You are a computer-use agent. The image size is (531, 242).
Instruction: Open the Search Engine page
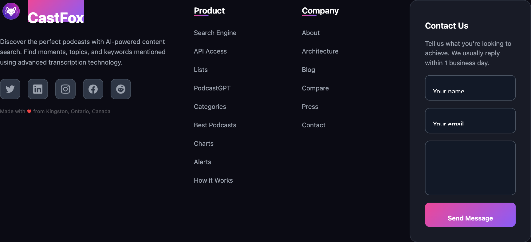(215, 33)
